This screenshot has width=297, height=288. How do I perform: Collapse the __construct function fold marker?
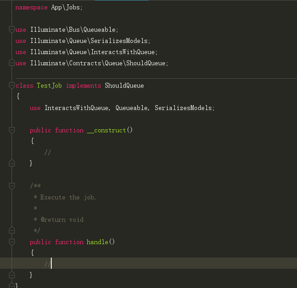[x=12, y=130]
